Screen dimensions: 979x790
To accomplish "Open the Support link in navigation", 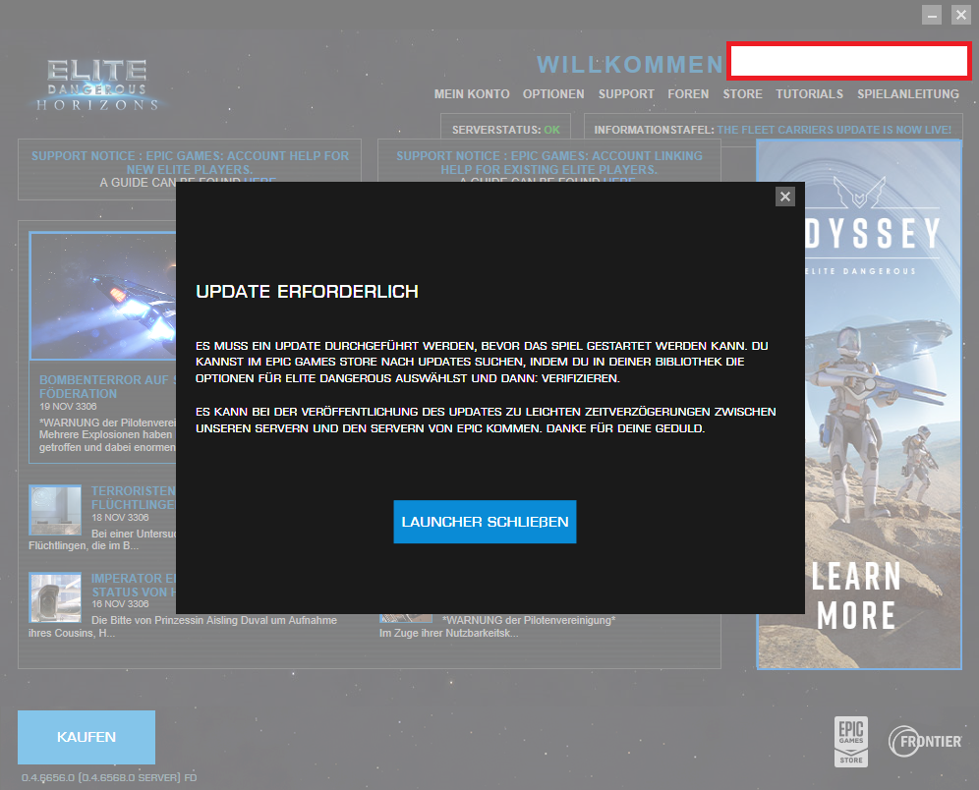I will (x=626, y=94).
